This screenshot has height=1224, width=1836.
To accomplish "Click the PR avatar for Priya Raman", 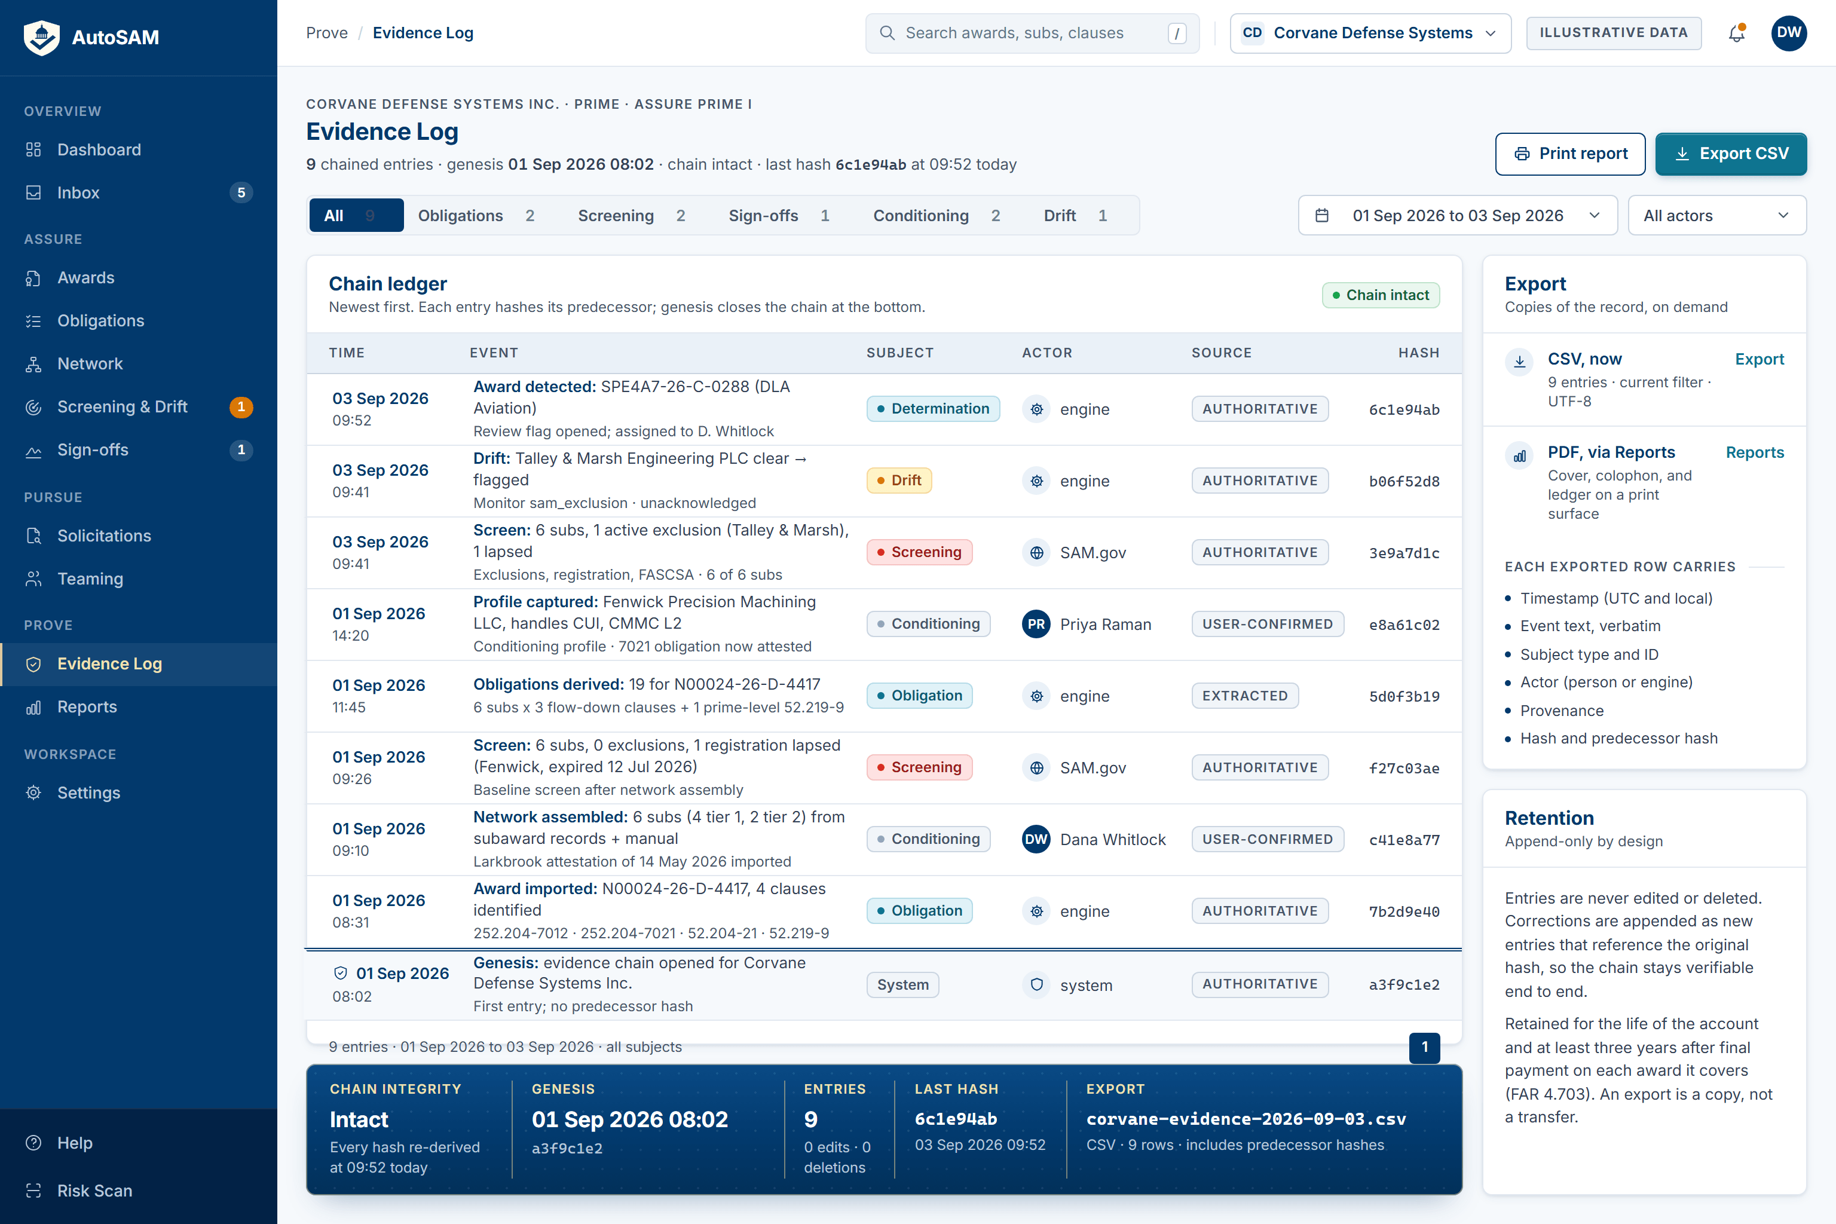I will click(1036, 624).
